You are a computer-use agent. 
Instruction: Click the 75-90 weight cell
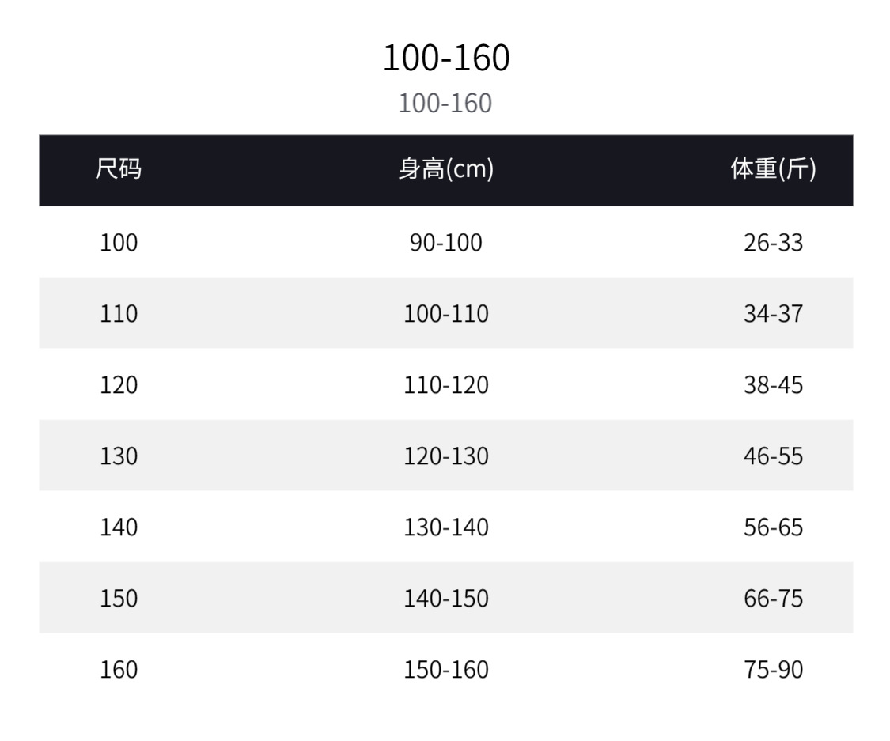(773, 669)
